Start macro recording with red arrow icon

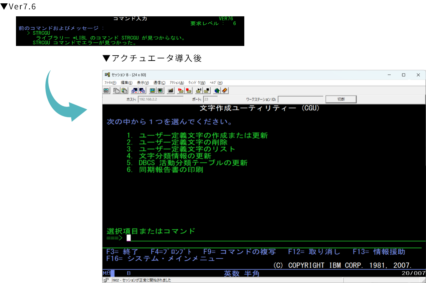[181, 90]
